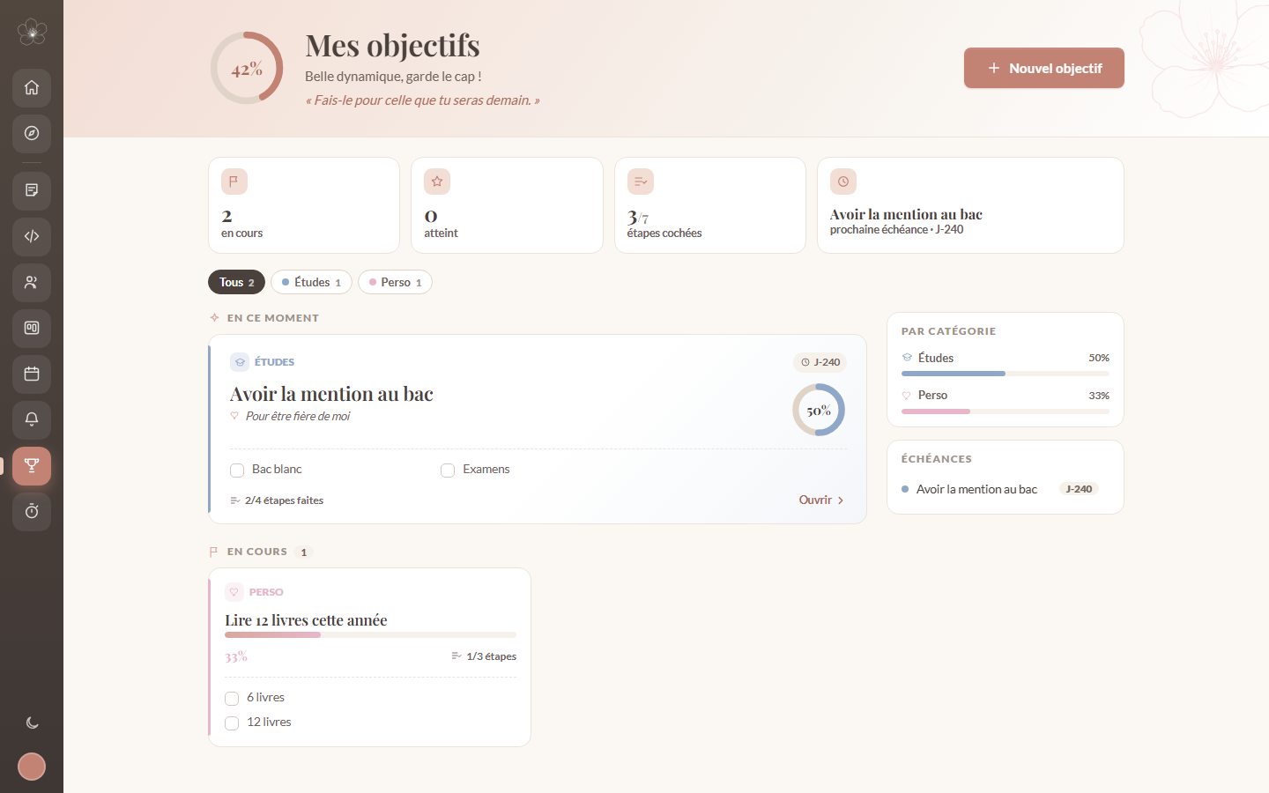Click the J-240 badge on bac goal card
The height and width of the screenshot is (793, 1269).
[820, 362]
